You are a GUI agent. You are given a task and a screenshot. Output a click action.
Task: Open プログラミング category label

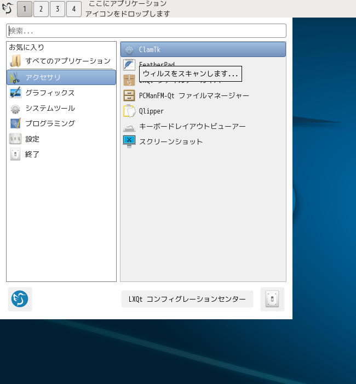(50, 123)
